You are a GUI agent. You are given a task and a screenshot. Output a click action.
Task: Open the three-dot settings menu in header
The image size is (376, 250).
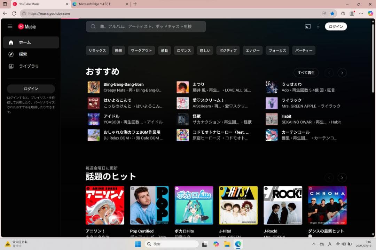pyautogui.click(x=318, y=26)
